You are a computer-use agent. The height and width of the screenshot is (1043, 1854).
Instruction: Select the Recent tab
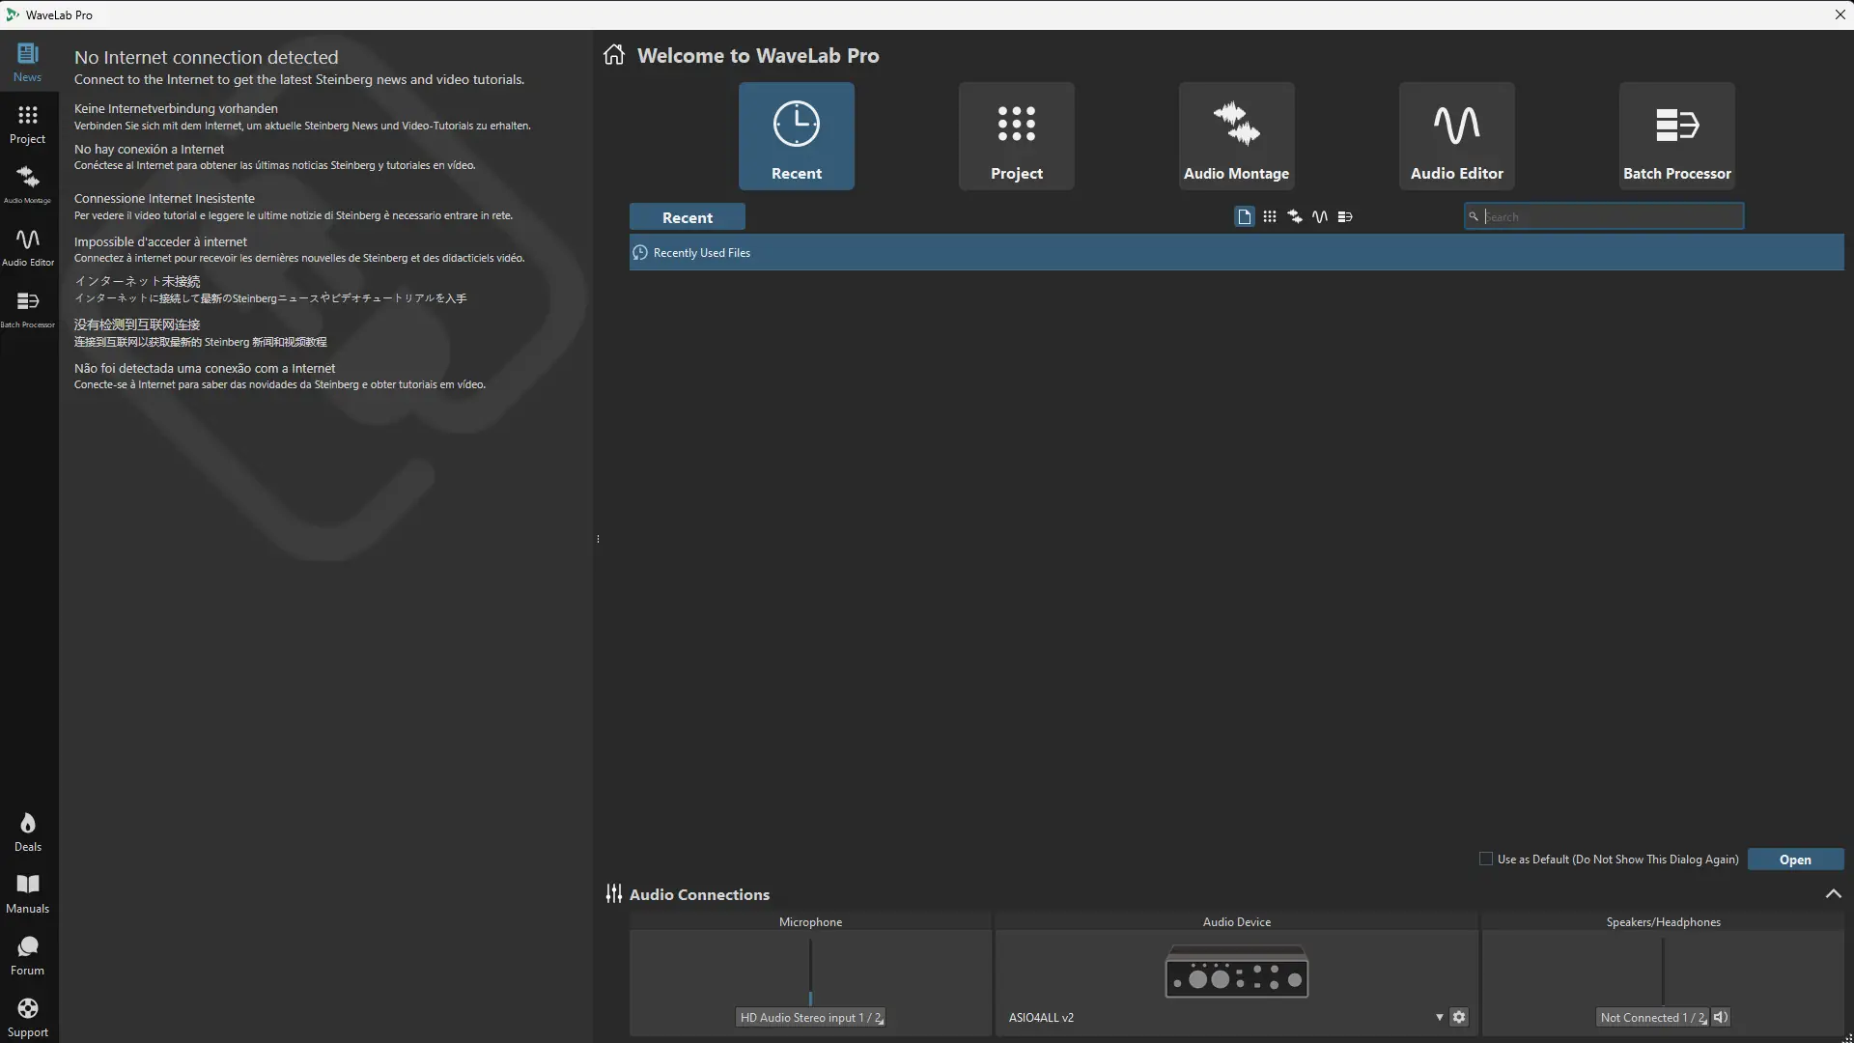[687, 217]
